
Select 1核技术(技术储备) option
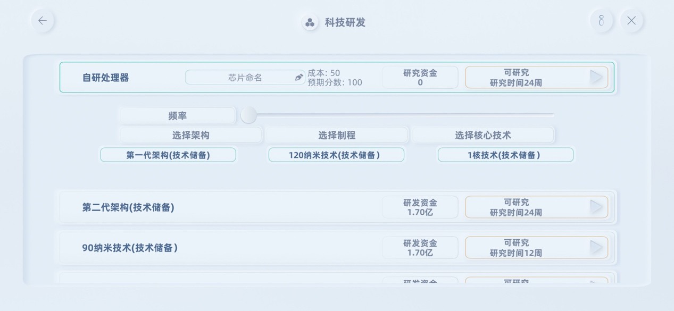(505, 155)
